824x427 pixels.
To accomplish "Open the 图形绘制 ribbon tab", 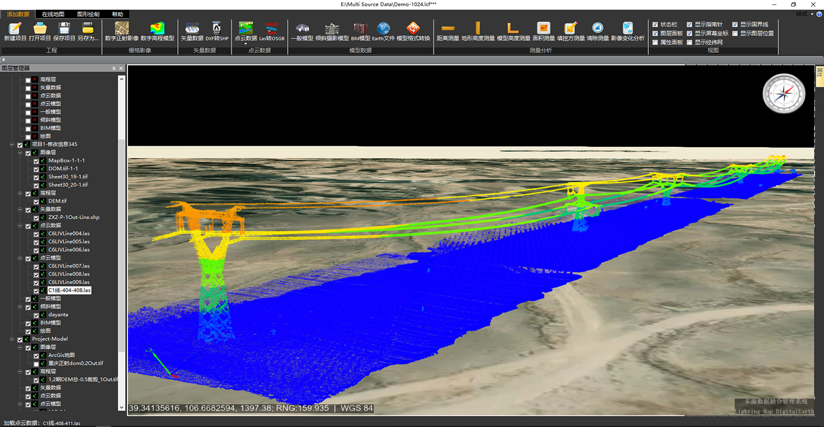I will tap(88, 14).
